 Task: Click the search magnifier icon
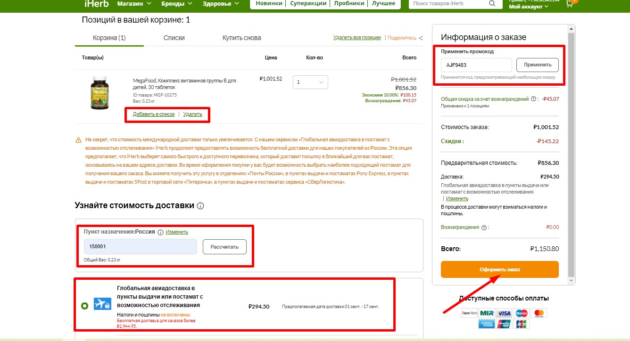pos(492,3)
